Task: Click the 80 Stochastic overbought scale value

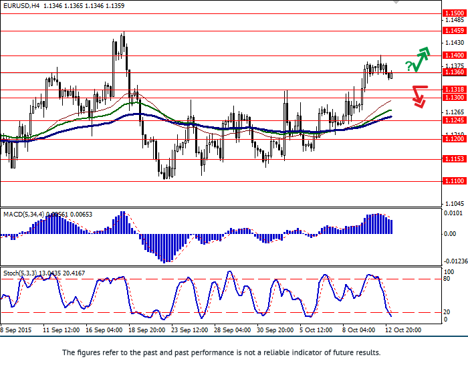Action: pyautogui.click(x=447, y=279)
